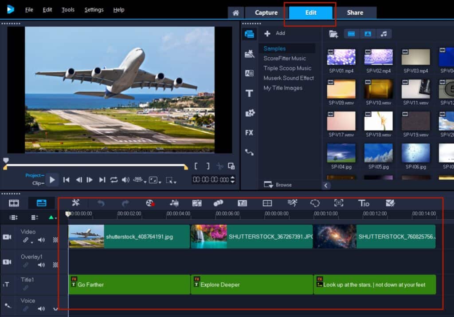Open the Sound Mixer tool
Screen dimensions: 454x317
(x=174, y=203)
